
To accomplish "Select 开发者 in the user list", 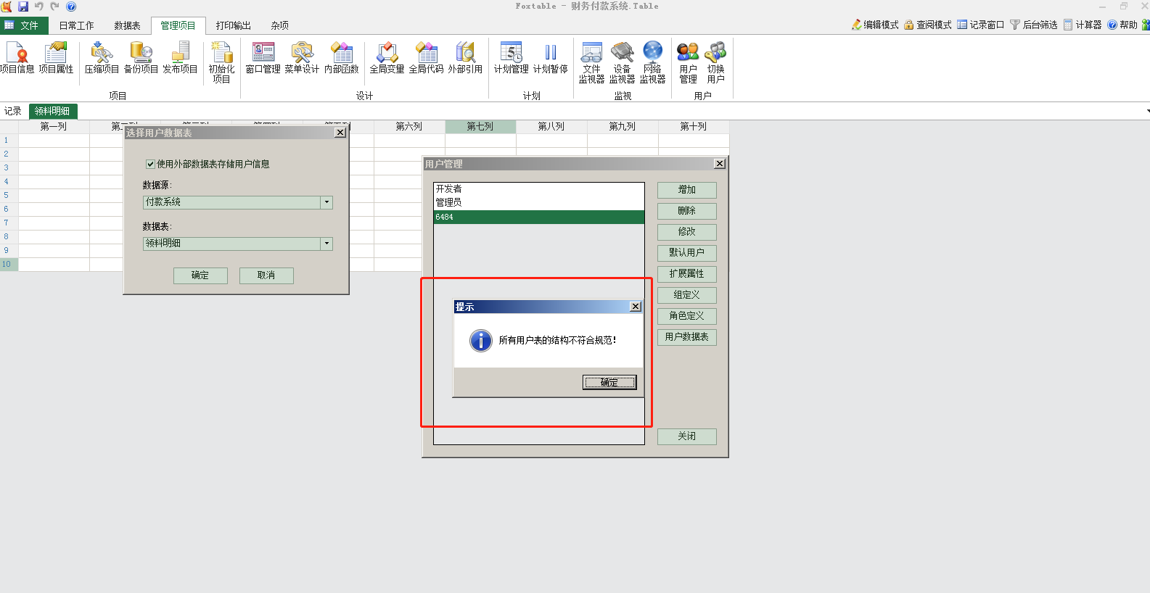I will click(539, 188).
